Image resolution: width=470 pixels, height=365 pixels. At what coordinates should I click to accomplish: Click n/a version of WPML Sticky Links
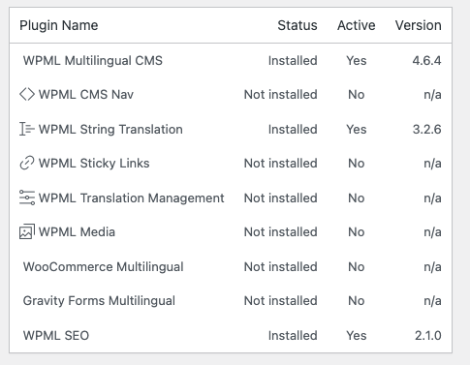click(x=432, y=163)
